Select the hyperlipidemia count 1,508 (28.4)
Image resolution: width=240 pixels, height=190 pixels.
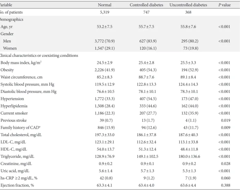point(104,106)
